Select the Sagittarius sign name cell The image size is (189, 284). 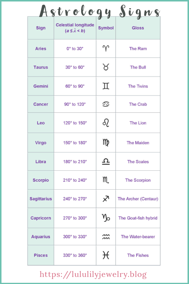click(x=41, y=199)
